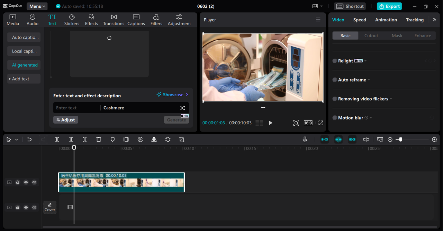Open the Media tab
The width and height of the screenshot is (443, 231).
13,20
